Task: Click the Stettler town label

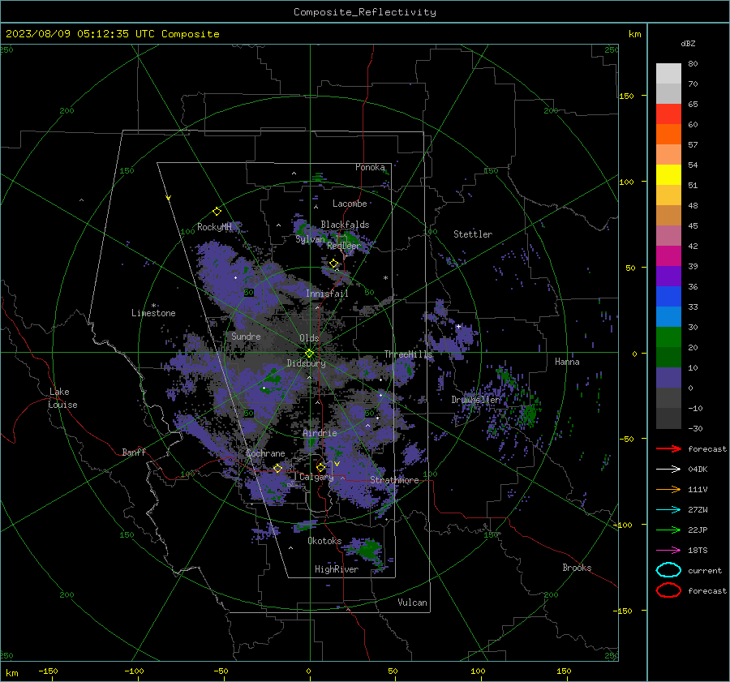Action: tap(473, 234)
